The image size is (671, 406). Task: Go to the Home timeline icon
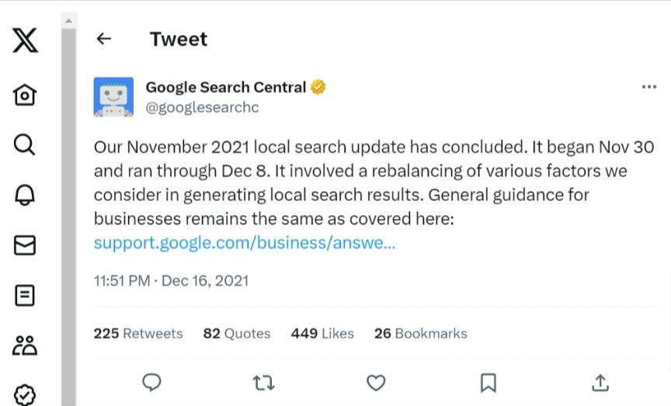click(x=25, y=95)
